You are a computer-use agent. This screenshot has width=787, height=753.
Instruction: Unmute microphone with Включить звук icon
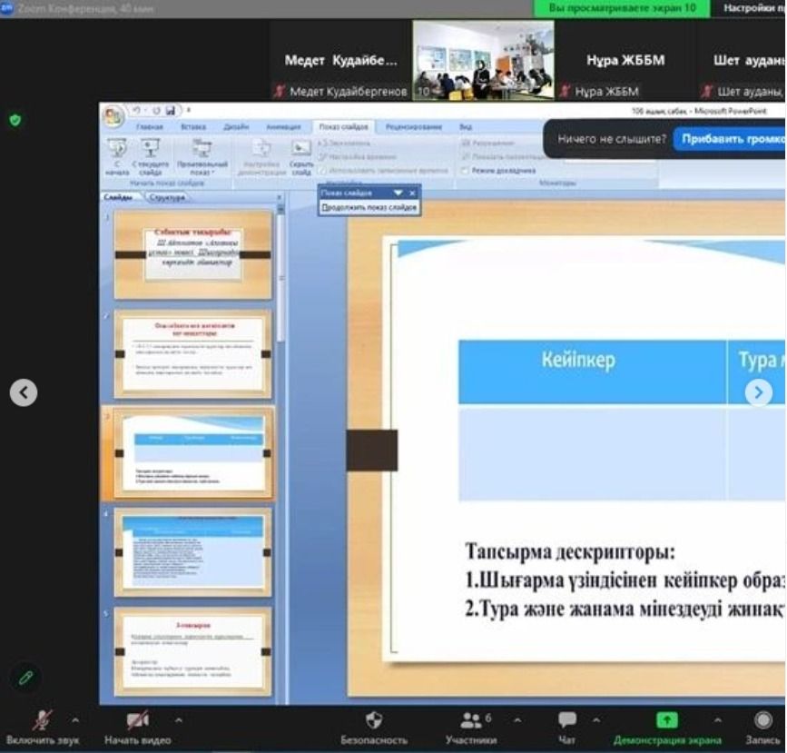[42, 720]
